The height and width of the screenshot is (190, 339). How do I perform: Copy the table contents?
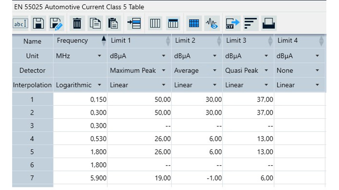click(x=95, y=23)
